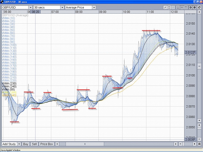Click the 2.0150 price axis label
The height and width of the screenshot is (152, 203).
point(190,24)
